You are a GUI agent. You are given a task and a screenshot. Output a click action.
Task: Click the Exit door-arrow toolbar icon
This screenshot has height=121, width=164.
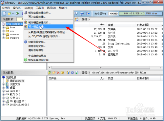point(88,14)
